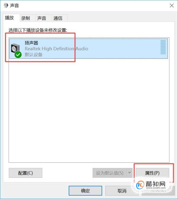Expand the arrow beside 设为默认值(S)
178x199 pixels.
(x=130, y=173)
